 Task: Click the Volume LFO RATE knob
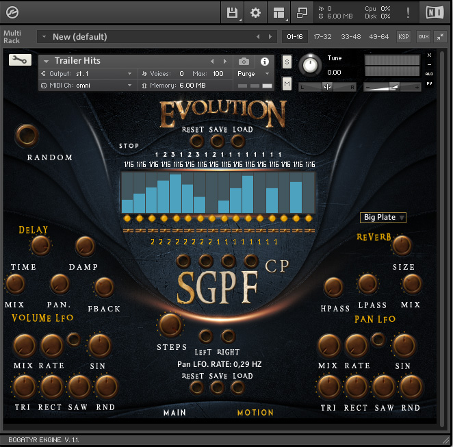(52, 346)
